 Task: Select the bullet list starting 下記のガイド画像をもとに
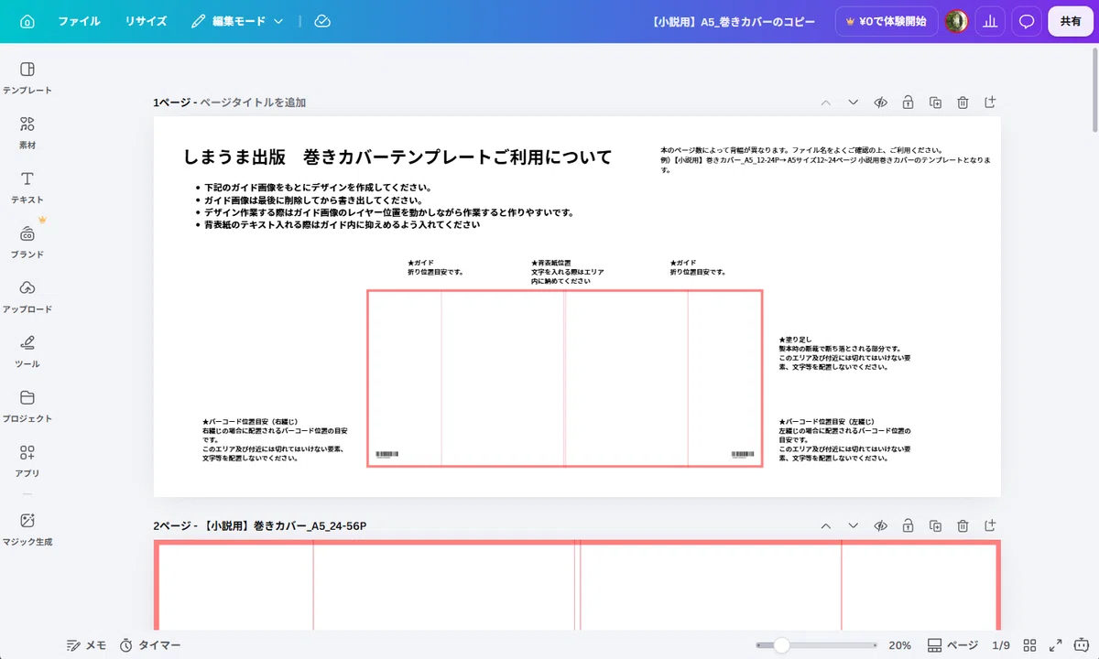(x=385, y=206)
